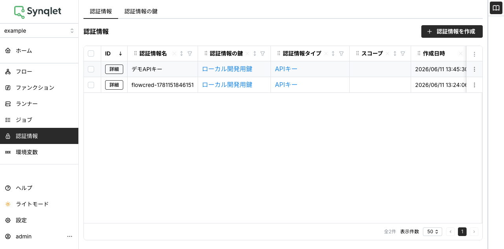
Task: Open the documentation book icon panel
Action: 496,8
